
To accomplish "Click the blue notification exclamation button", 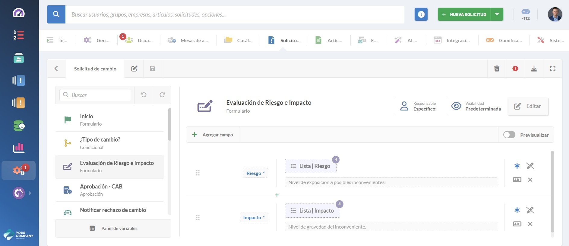I will 421,14.
